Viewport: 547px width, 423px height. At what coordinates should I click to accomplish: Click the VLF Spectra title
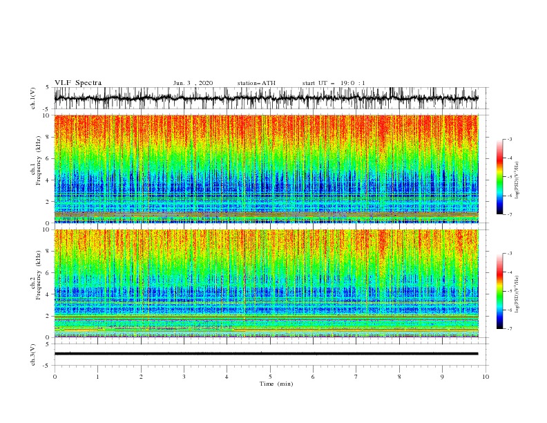tap(78, 83)
